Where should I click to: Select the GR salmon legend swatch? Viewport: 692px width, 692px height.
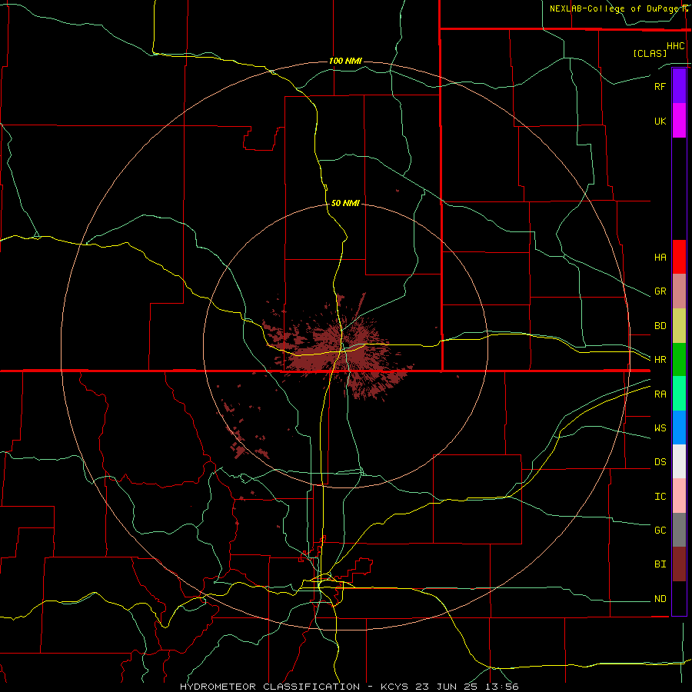pyautogui.click(x=679, y=291)
